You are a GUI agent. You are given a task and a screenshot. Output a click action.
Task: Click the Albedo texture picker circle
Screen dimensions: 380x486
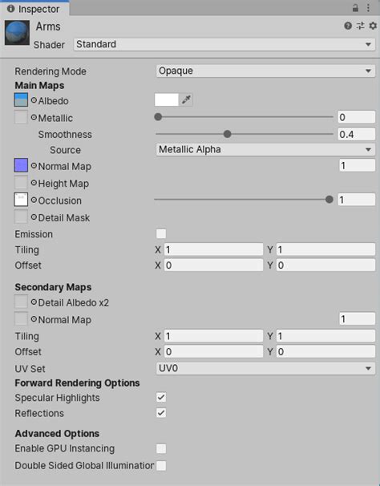(34, 100)
